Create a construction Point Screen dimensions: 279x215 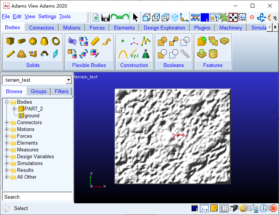point(123,41)
